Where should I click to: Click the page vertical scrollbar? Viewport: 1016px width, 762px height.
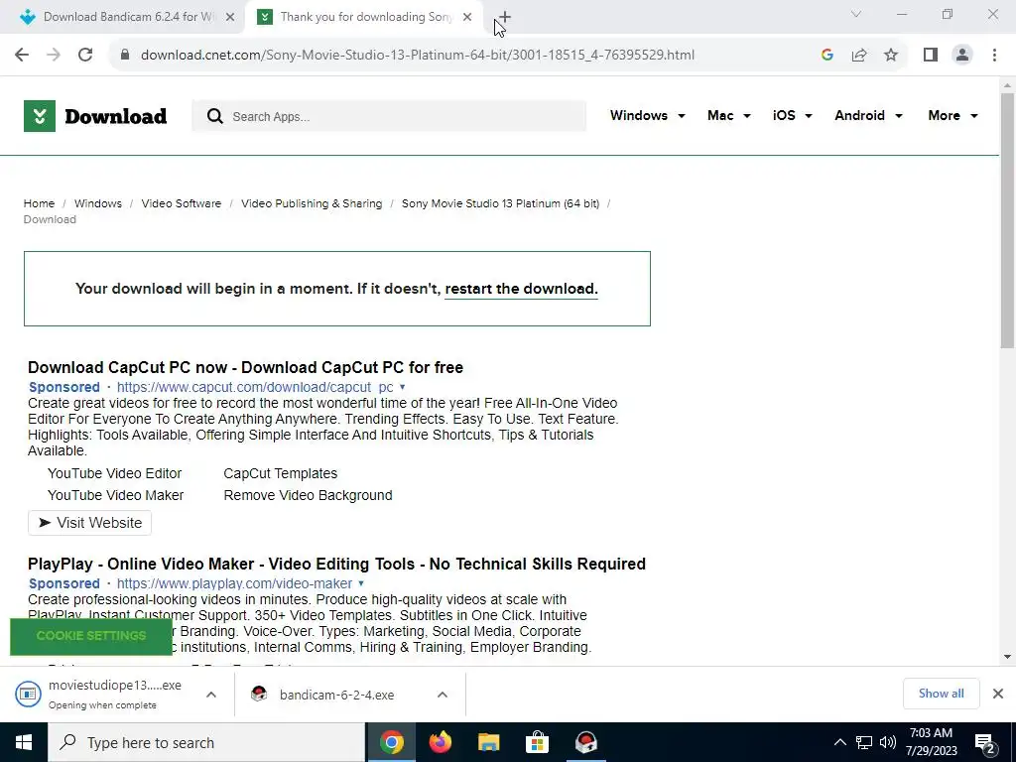click(1007, 220)
